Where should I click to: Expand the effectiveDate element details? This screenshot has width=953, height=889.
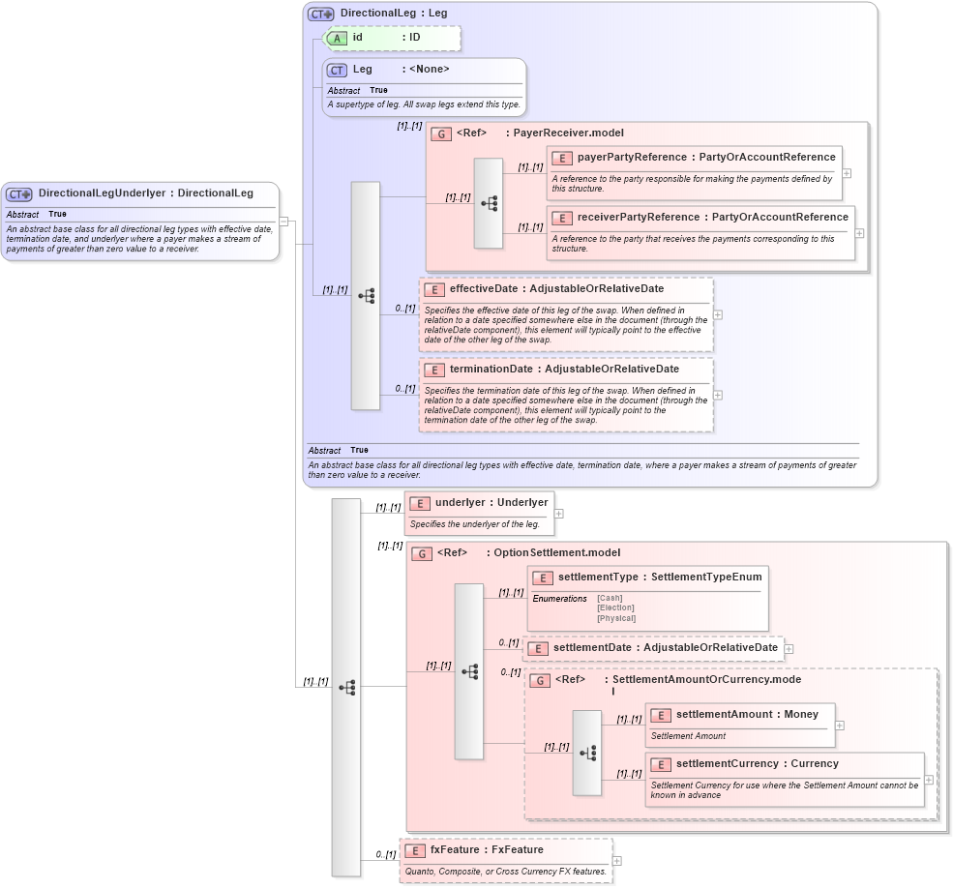(x=718, y=315)
